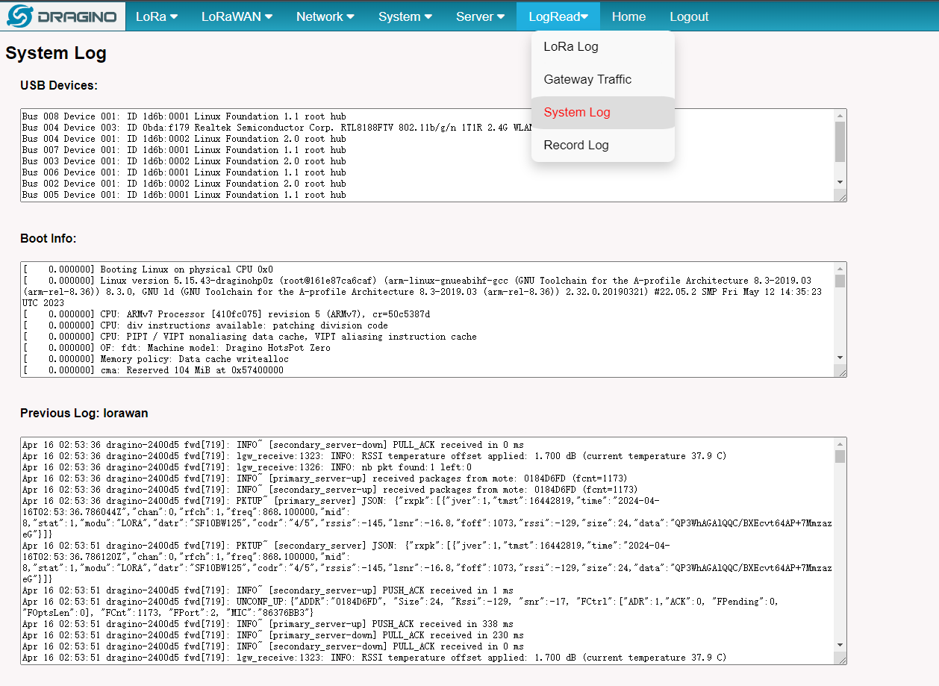This screenshot has width=939, height=686.
Task: Click Previous Log scrollbar up arrow
Action: [x=840, y=444]
